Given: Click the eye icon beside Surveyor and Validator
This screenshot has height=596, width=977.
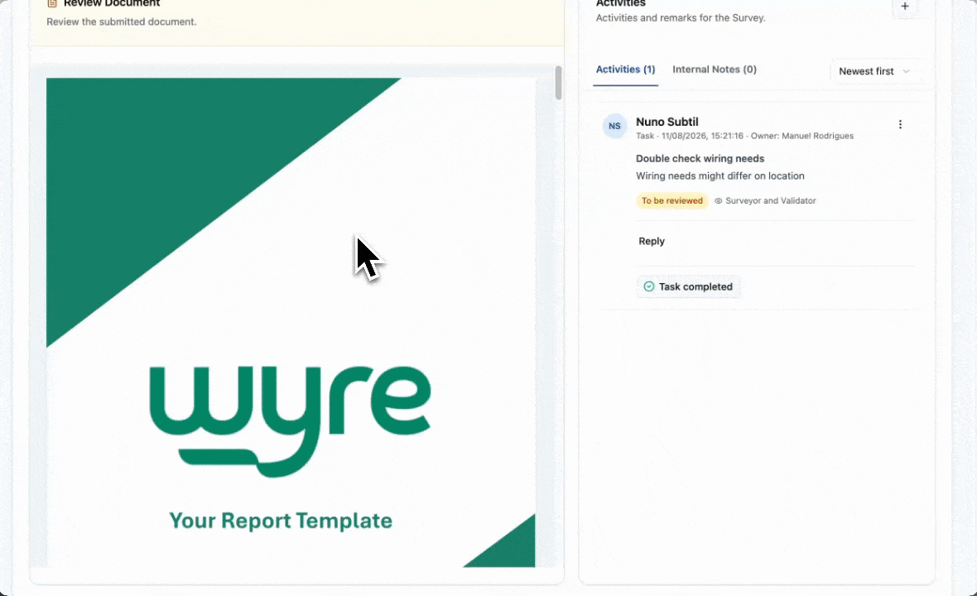Looking at the screenshot, I should click(x=718, y=200).
